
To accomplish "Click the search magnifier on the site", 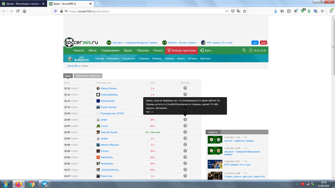I will [x=244, y=50].
